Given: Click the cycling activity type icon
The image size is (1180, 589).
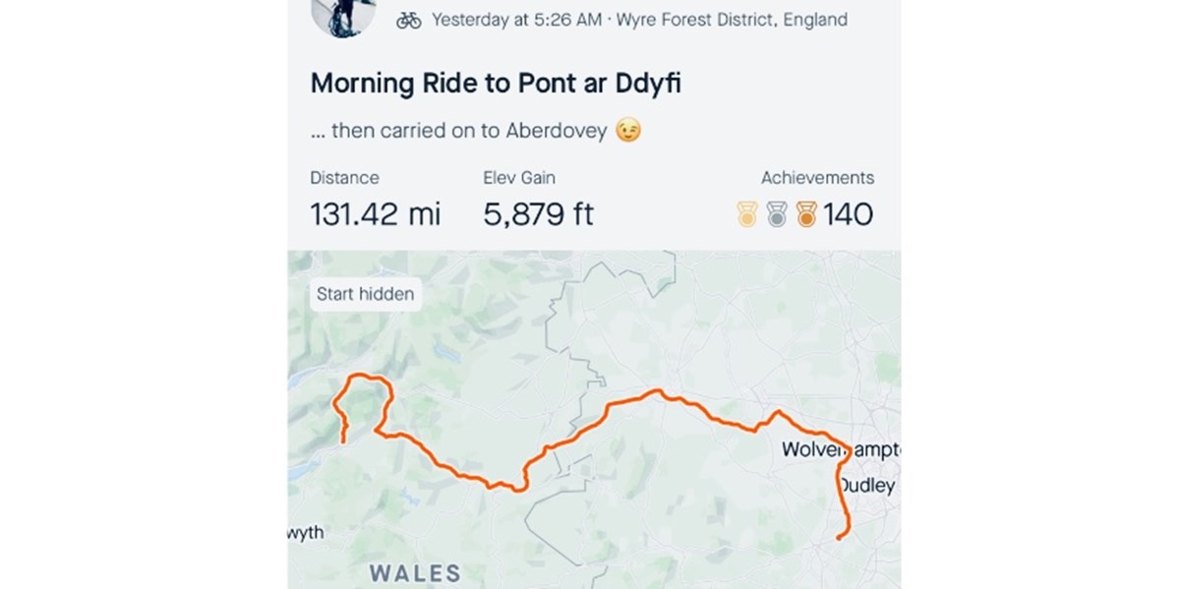Looking at the screenshot, I should click(x=410, y=18).
